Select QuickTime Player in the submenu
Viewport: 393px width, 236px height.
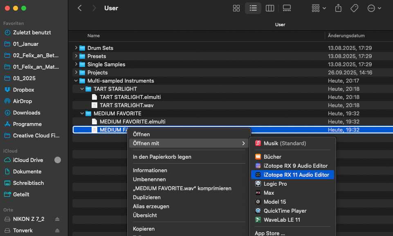tap(285, 211)
